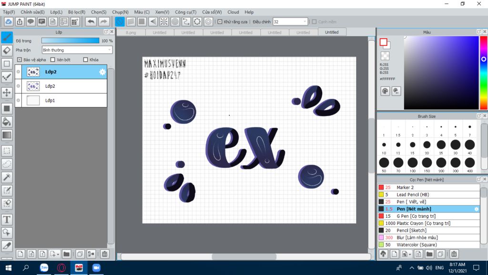Open the Điều chỉnh value dropdown
The width and height of the screenshot is (488, 275).
tap(290, 22)
